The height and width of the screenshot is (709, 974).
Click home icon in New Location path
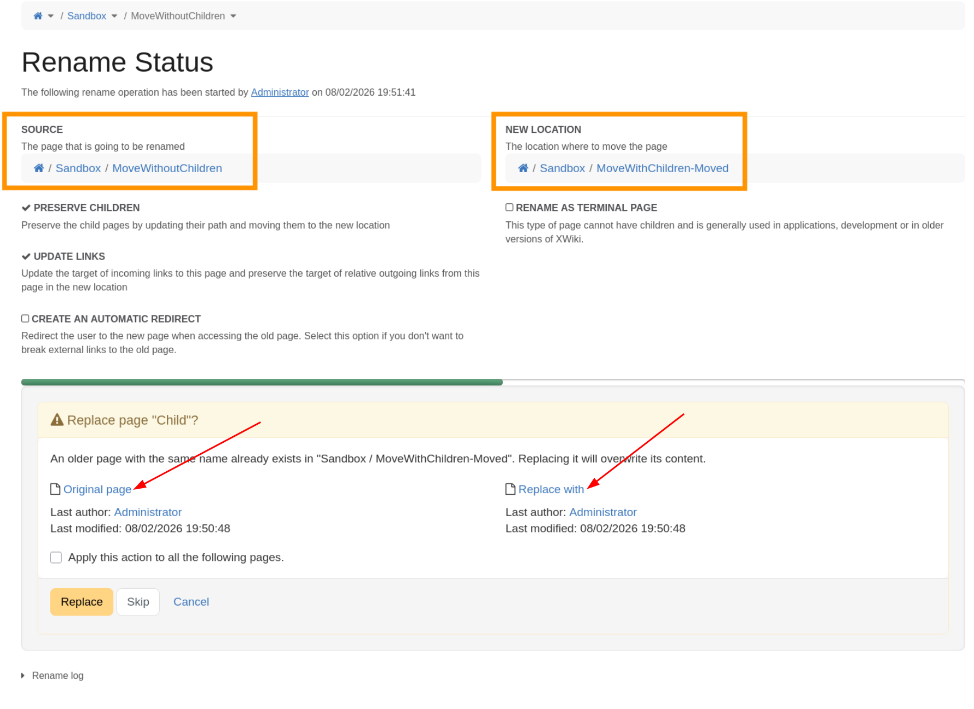pyautogui.click(x=523, y=168)
